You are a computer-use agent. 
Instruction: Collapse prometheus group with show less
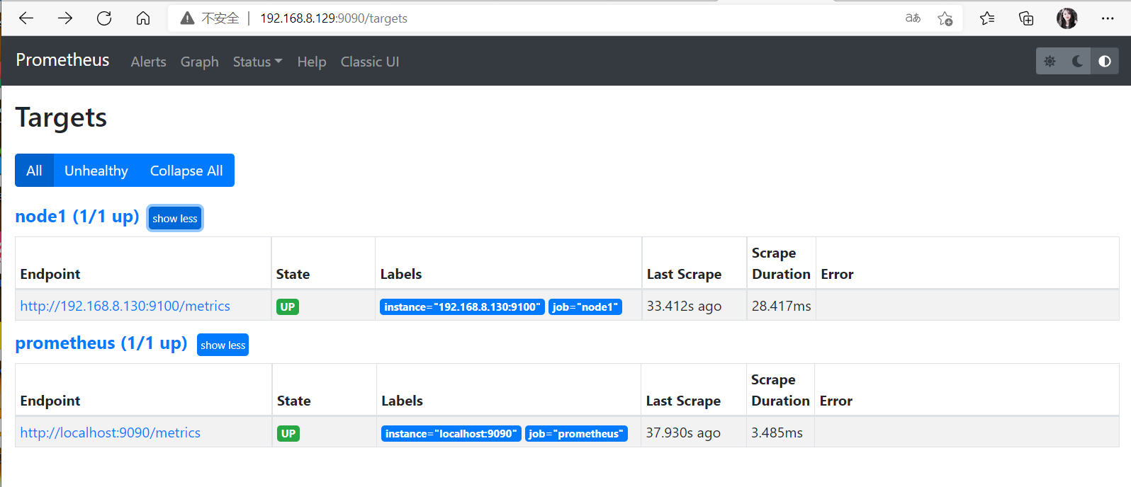223,345
